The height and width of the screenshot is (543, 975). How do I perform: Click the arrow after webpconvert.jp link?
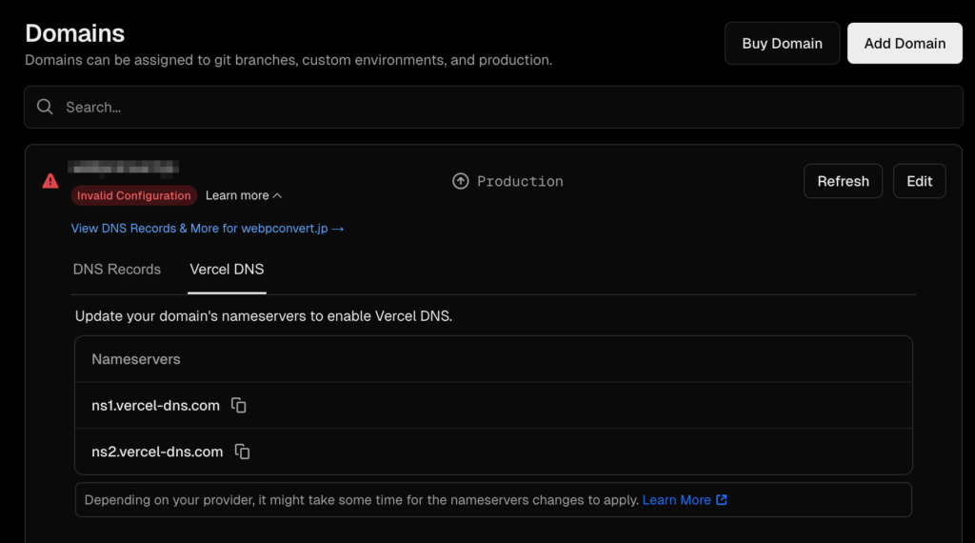(x=337, y=229)
